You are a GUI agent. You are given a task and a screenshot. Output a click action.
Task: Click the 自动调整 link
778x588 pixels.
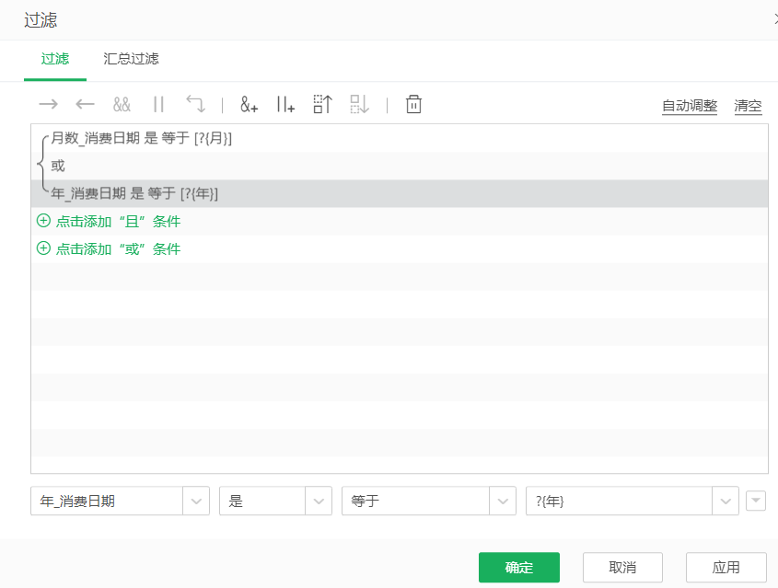[690, 106]
